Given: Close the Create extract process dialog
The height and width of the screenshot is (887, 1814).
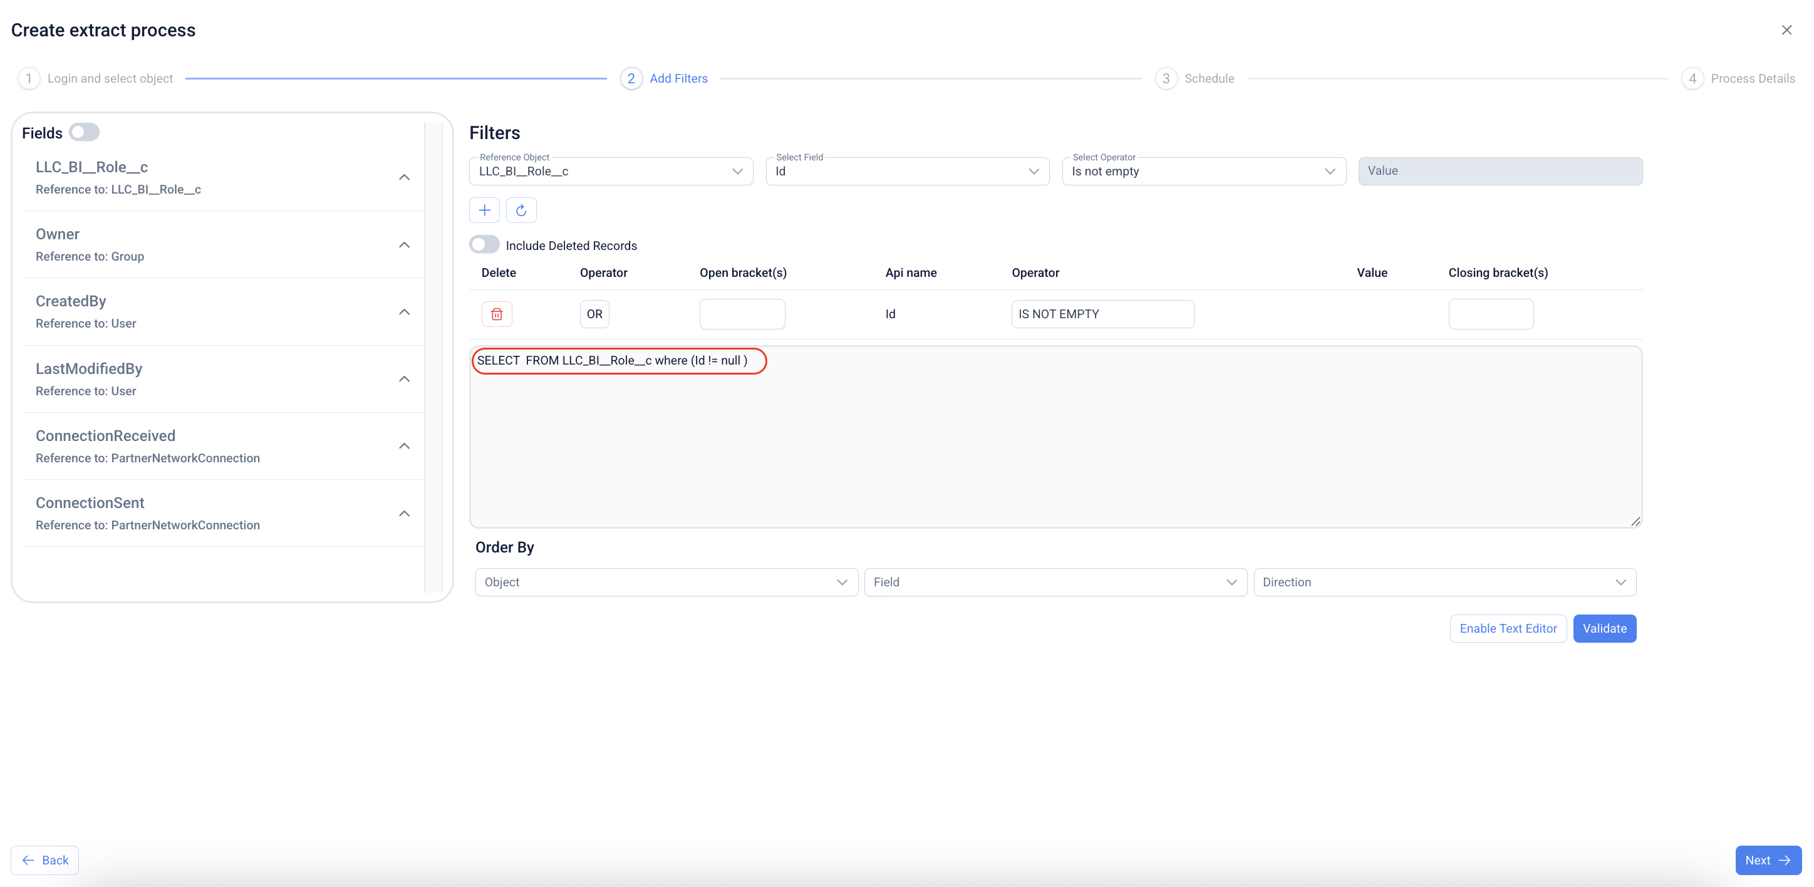Looking at the screenshot, I should pyautogui.click(x=1786, y=29).
